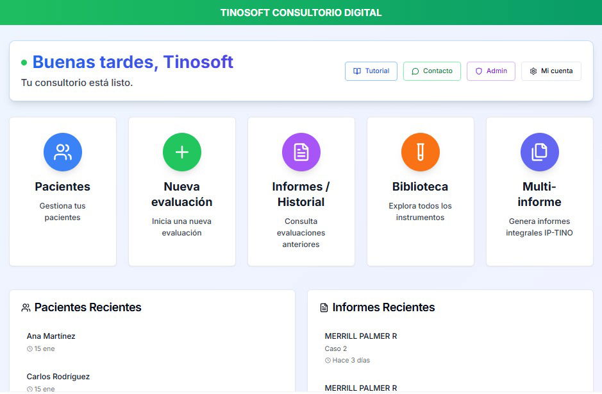Click the green plus Nueva evaluación icon
Image resolution: width=602 pixels, height=394 pixels.
[x=182, y=152]
